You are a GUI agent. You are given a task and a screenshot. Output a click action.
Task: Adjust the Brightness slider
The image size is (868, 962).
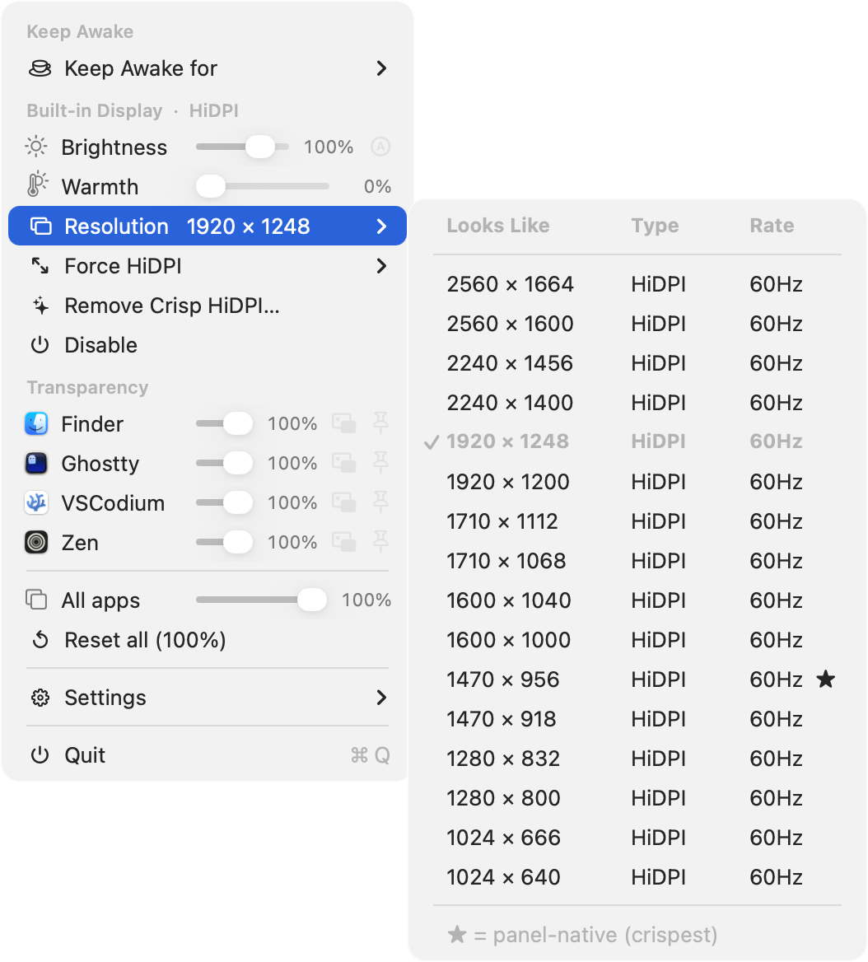(x=242, y=147)
